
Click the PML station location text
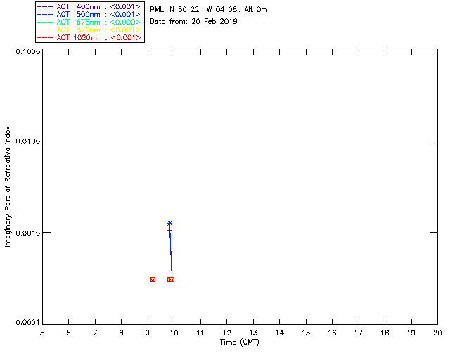click(x=209, y=10)
